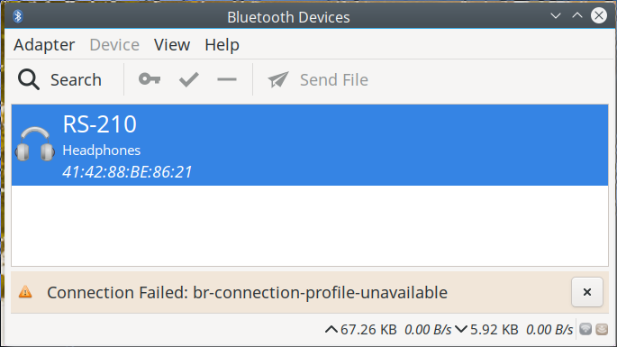Click the orange warning triangle icon
617x347 pixels.
(x=25, y=292)
